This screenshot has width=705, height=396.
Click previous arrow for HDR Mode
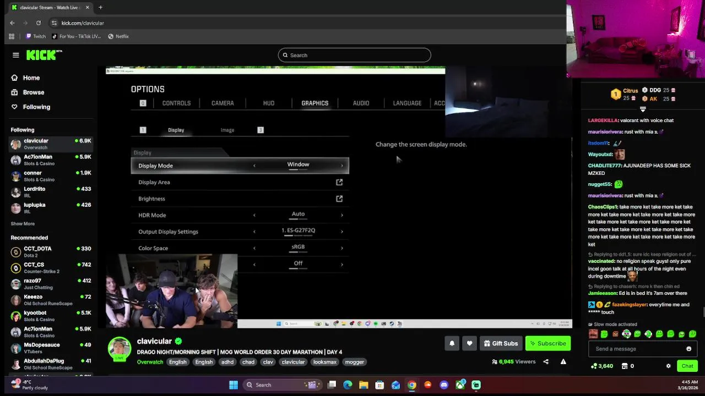click(x=254, y=215)
